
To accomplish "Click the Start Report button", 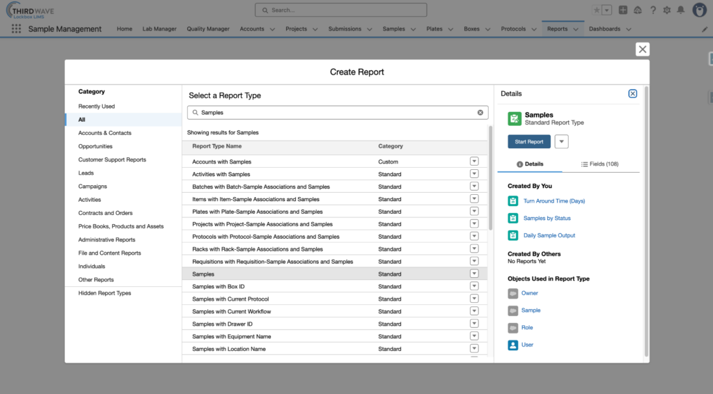I will click(x=529, y=141).
